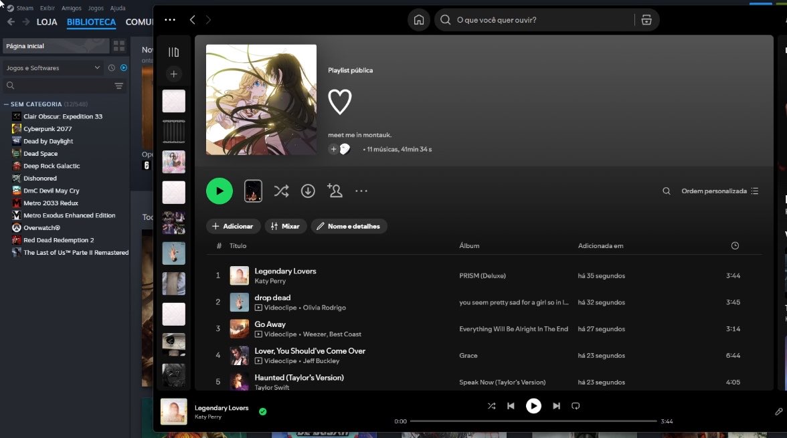Open Nome e detalhes editor
The image size is (787, 438).
349,226
